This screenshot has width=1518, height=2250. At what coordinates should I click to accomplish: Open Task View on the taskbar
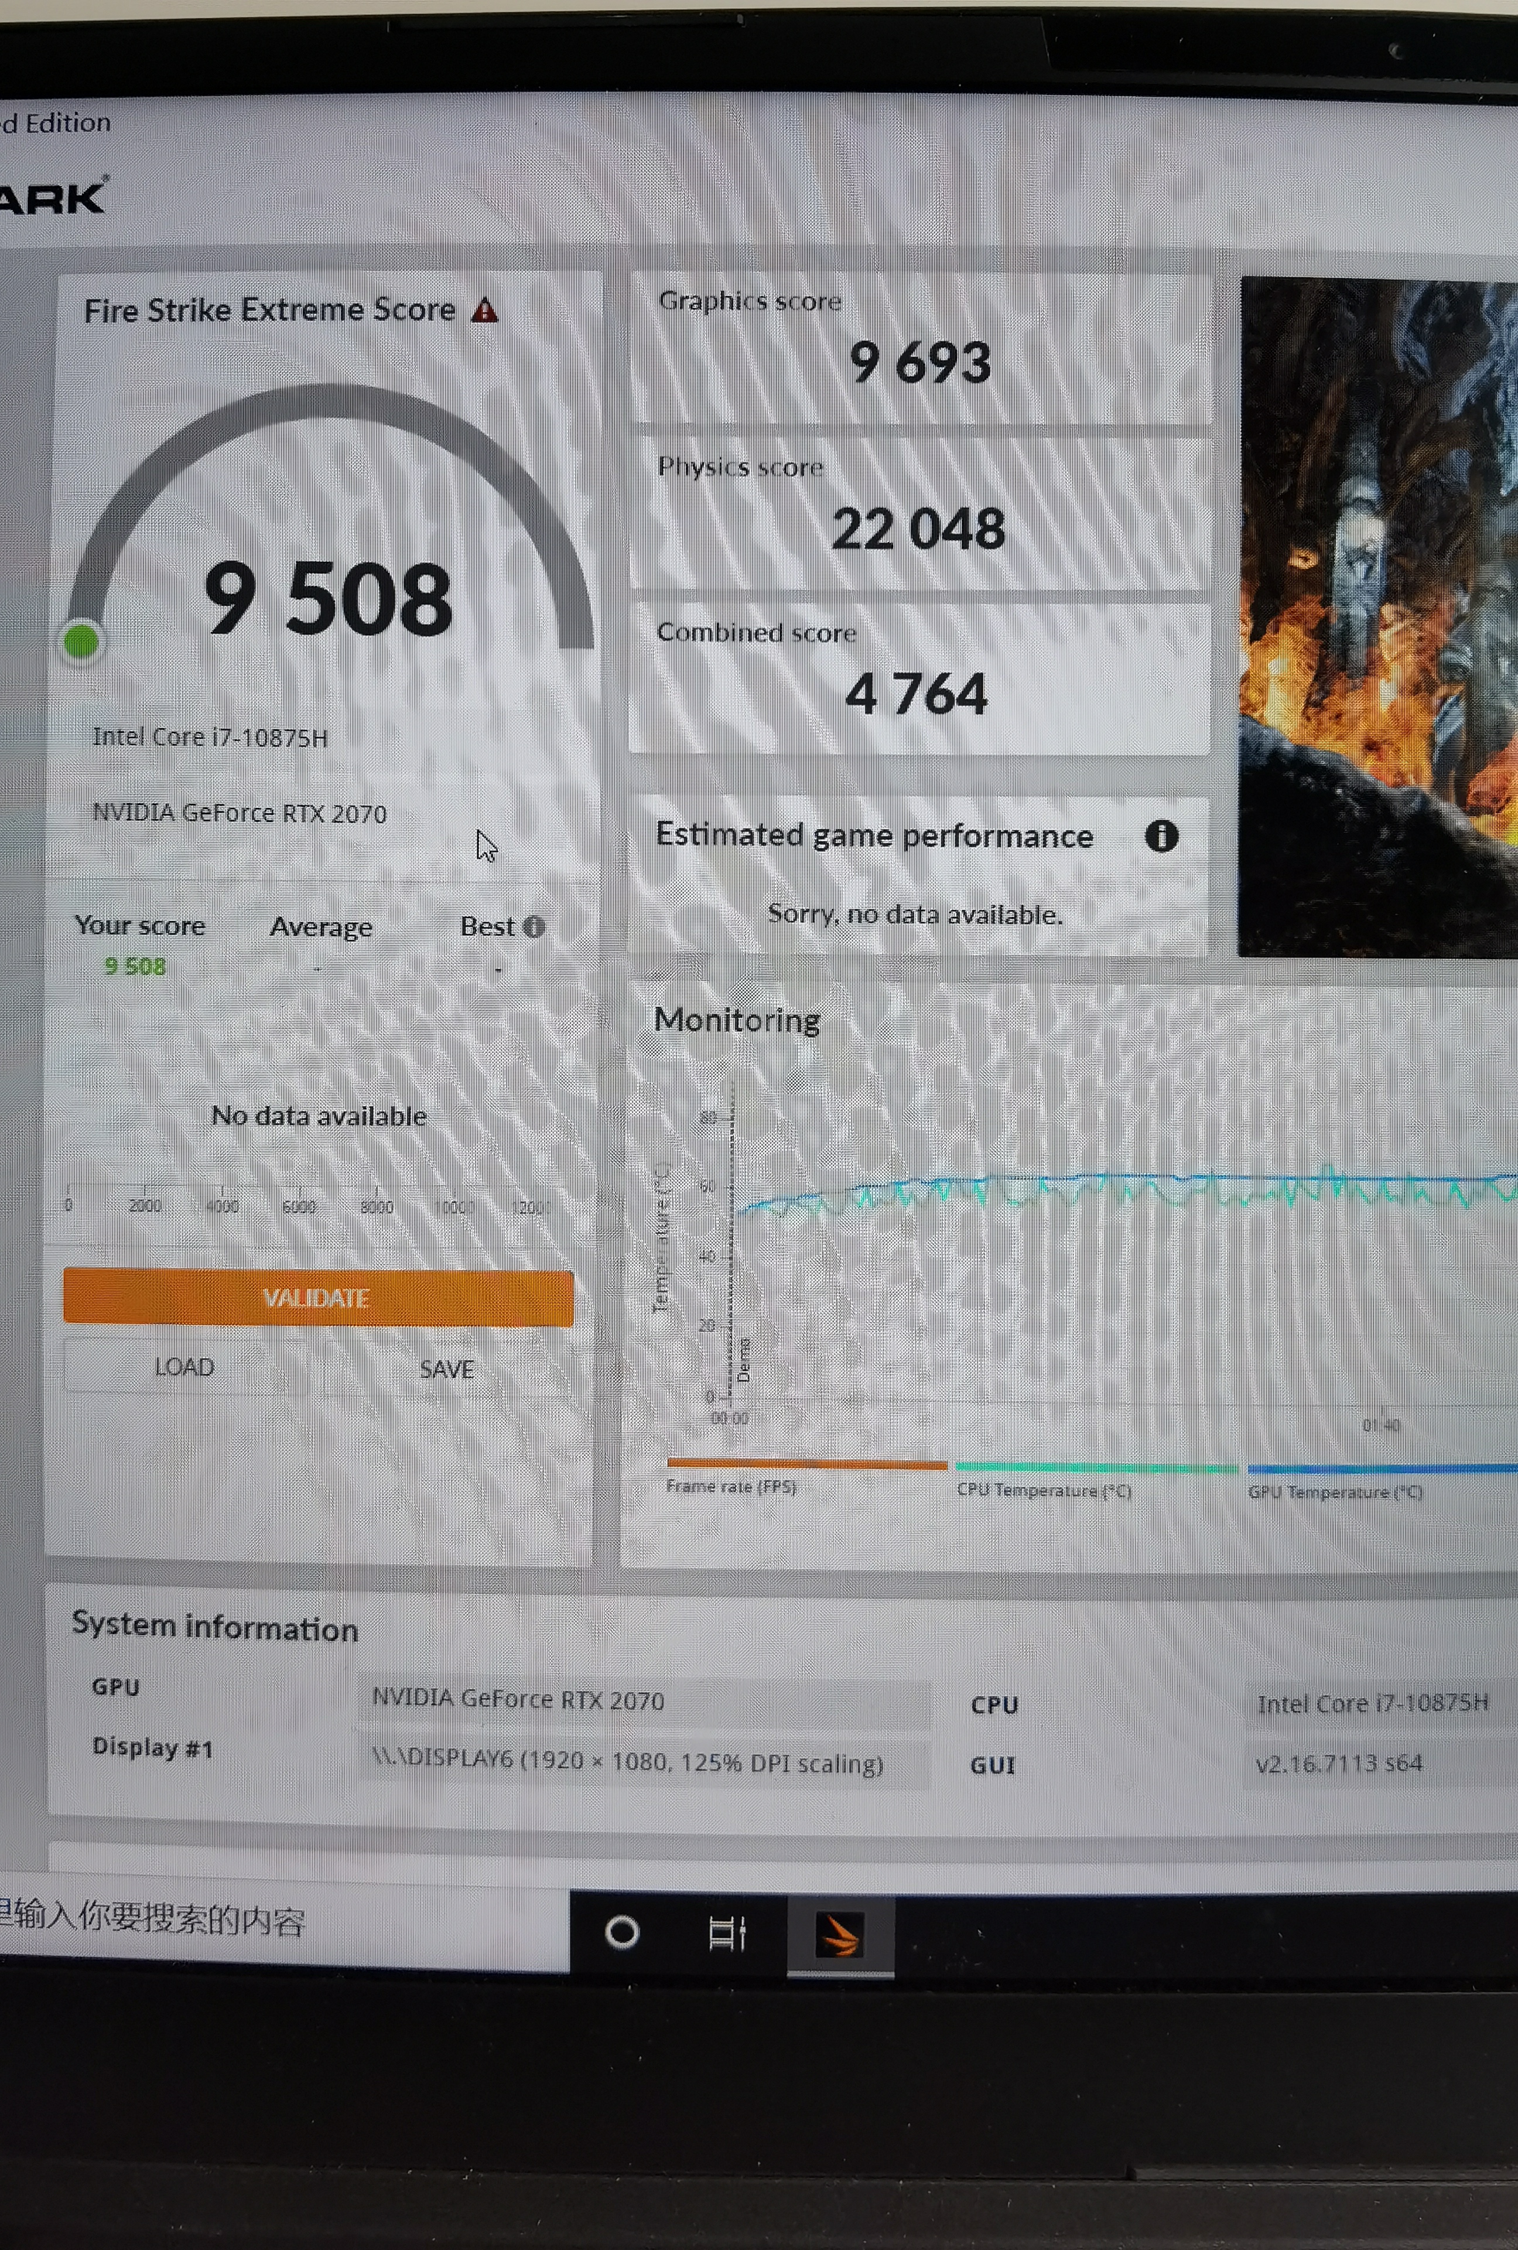tap(727, 1934)
